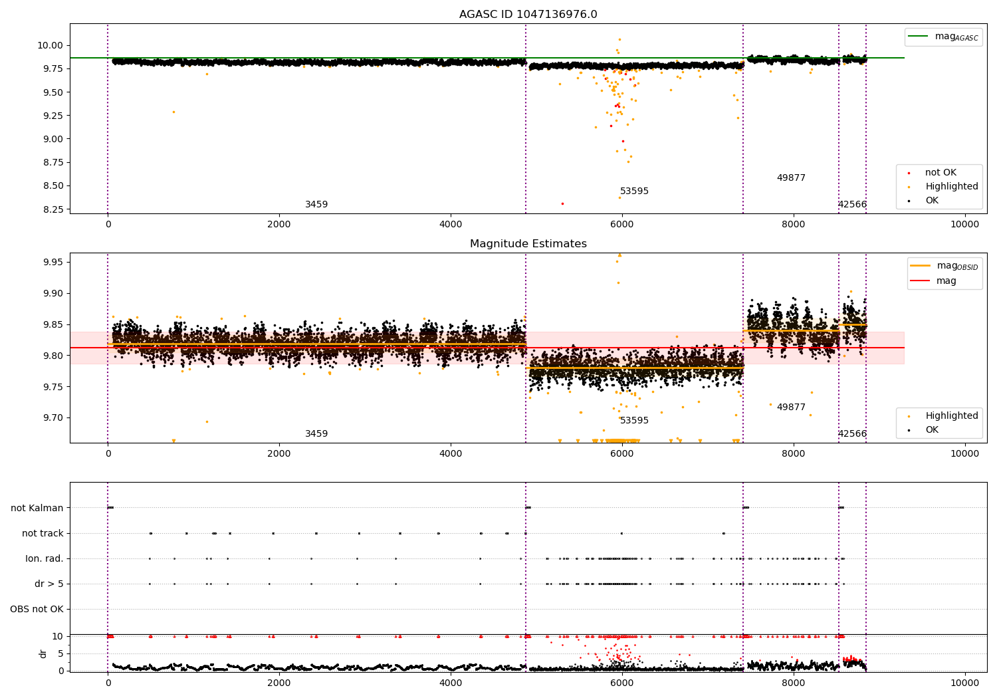Click y-tick 8.50 on top plot
Screen dimensions: 997x698
pos(53,186)
